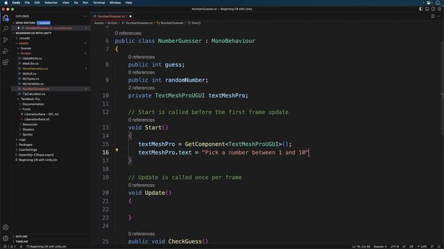444x249 pixels.
Task: Click the unsaved dot on NumberGuesser.cs tab
Action: pos(130,17)
